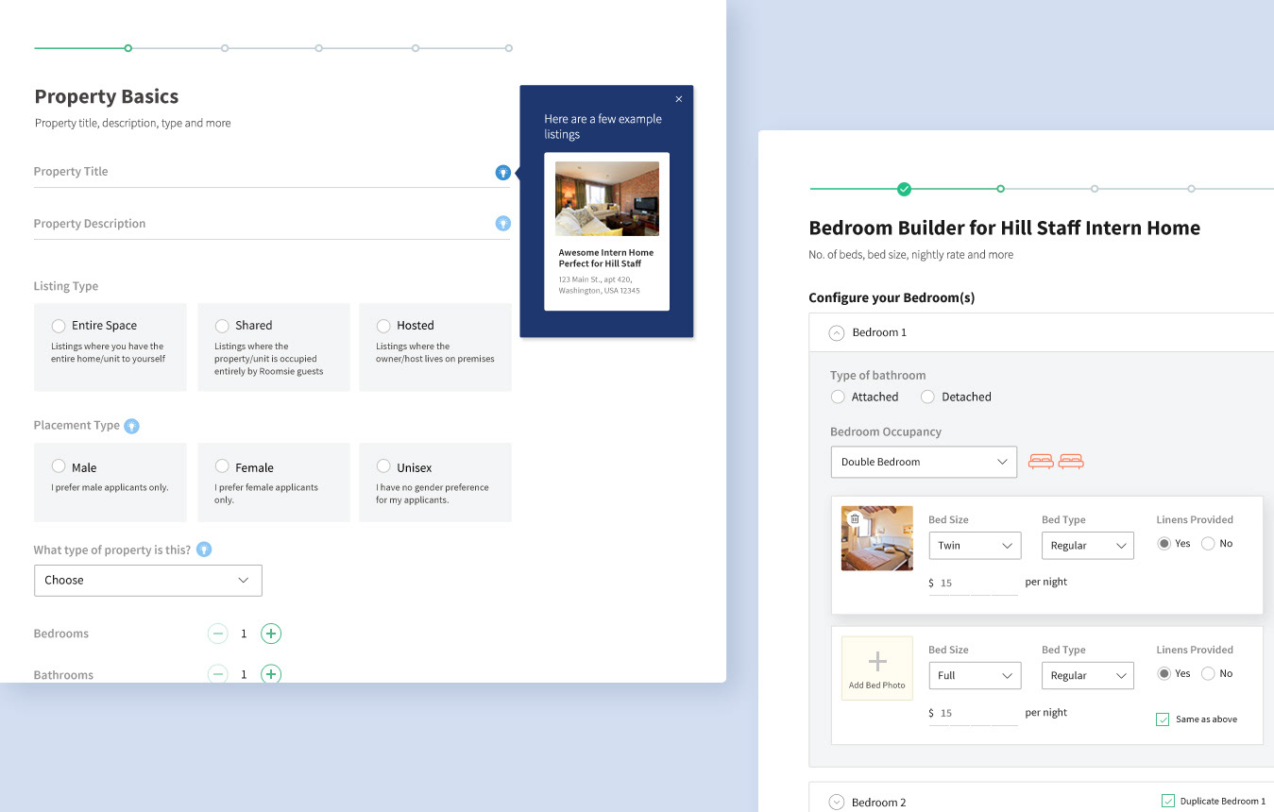Open the example listing living room photo
1274x812 pixels.
tap(607, 198)
